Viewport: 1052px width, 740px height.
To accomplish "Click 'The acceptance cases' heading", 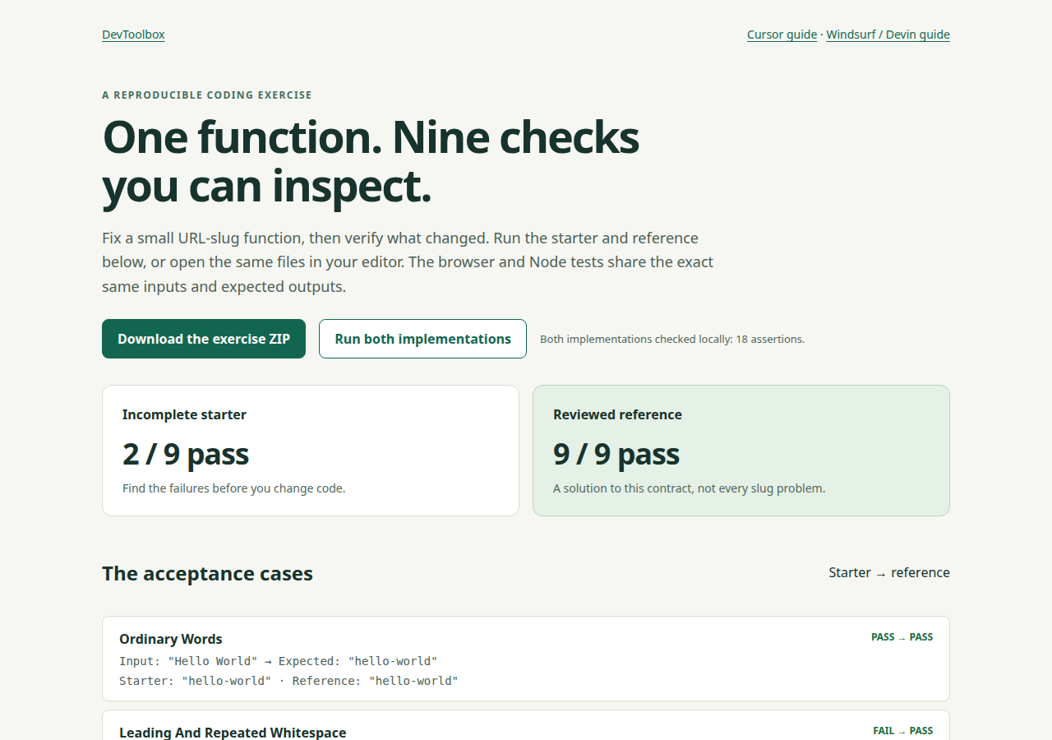I will [207, 573].
